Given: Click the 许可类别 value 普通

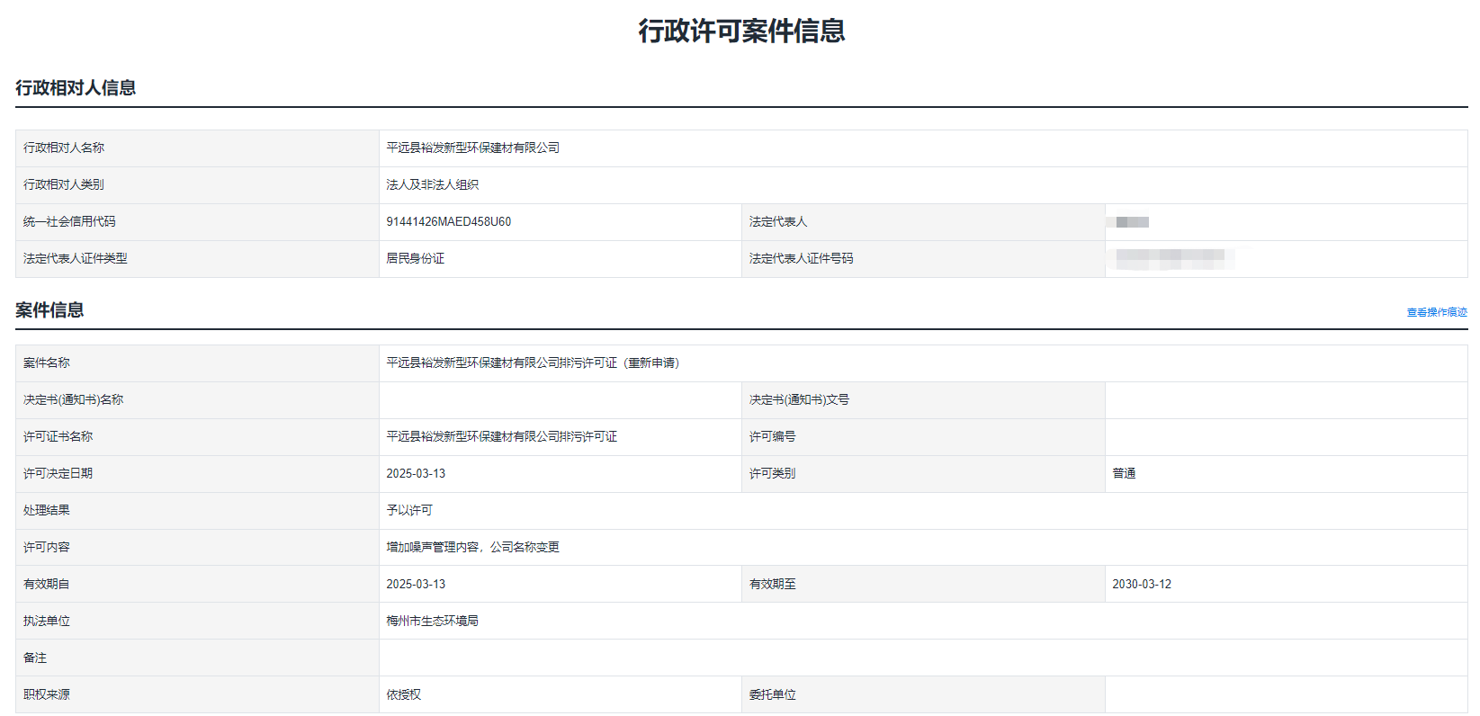Looking at the screenshot, I should pyautogui.click(x=1124, y=474).
